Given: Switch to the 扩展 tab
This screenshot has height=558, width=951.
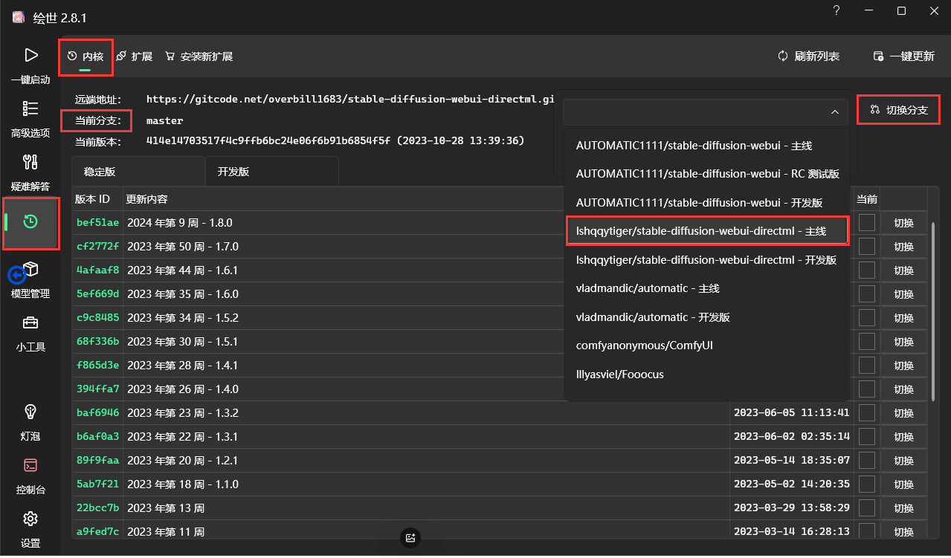Looking at the screenshot, I should [135, 56].
